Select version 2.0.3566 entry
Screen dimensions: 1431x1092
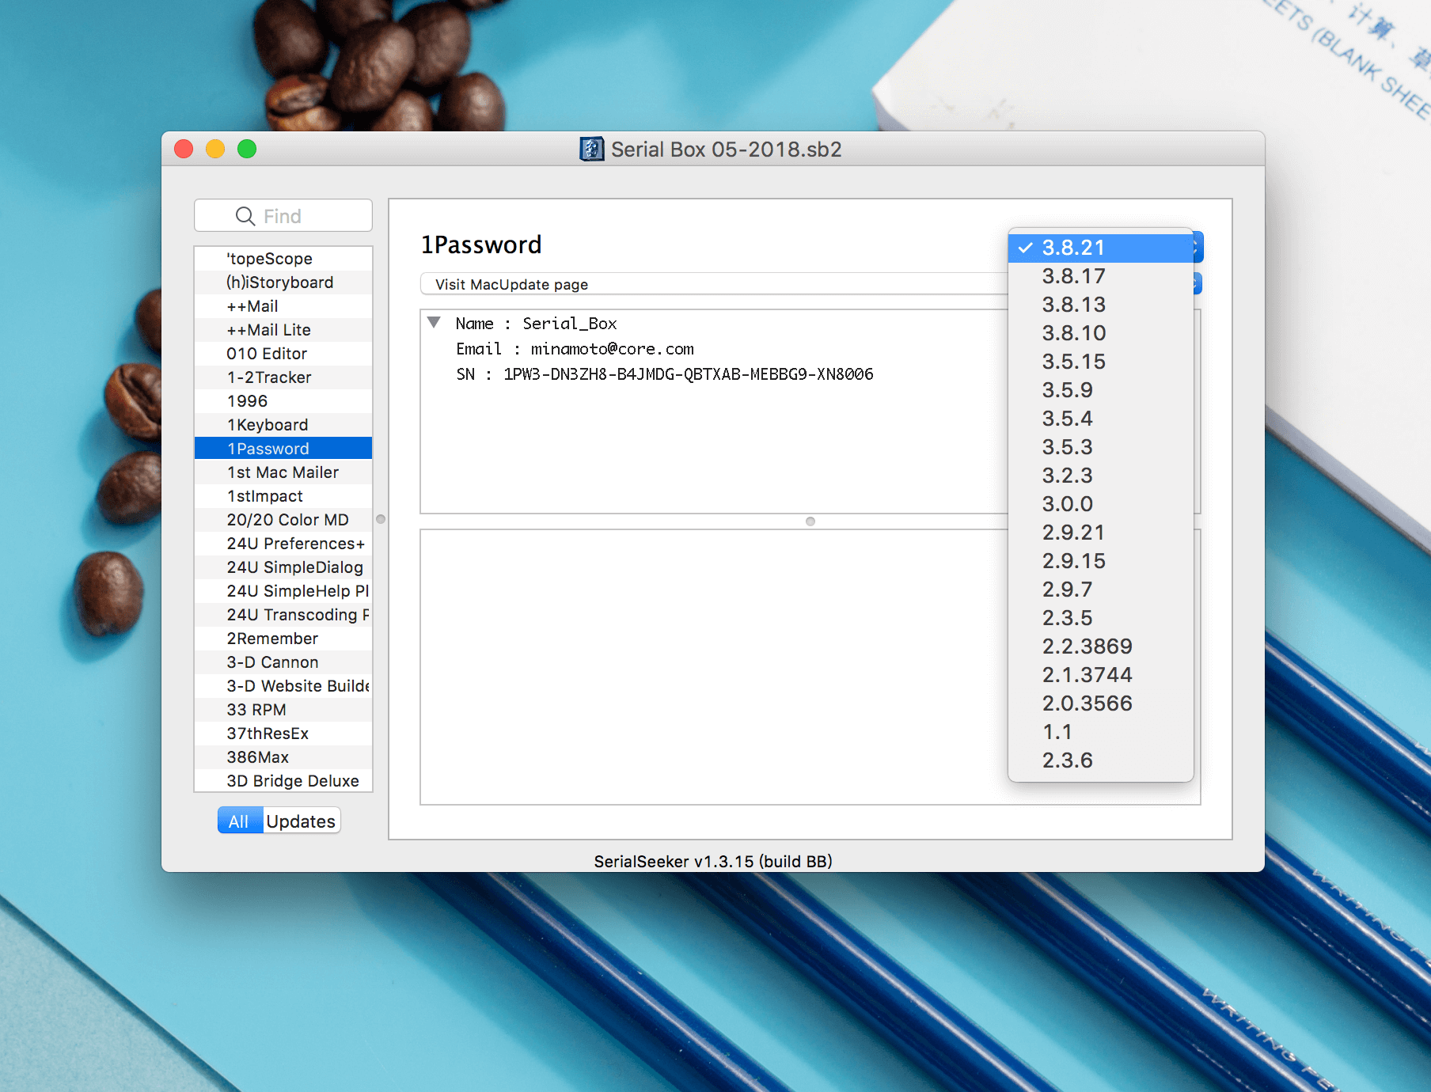point(1100,703)
